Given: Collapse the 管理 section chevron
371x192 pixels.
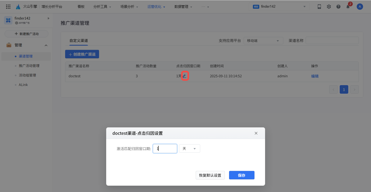Looking at the screenshot, I should pos(46,45).
